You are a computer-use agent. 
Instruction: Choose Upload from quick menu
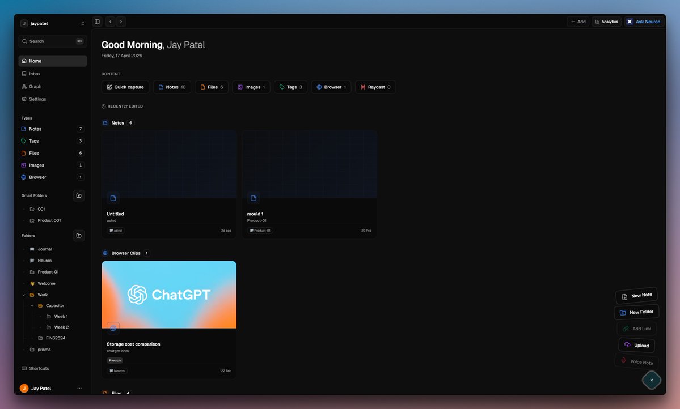pos(637,346)
